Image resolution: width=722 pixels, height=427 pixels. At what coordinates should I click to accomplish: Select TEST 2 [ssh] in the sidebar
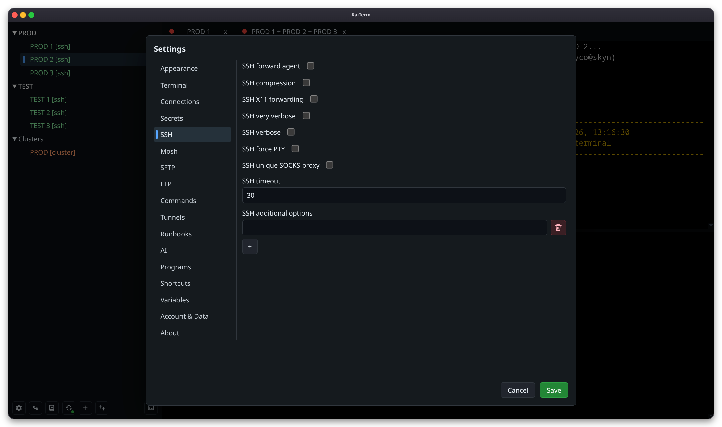[x=48, y=113]
